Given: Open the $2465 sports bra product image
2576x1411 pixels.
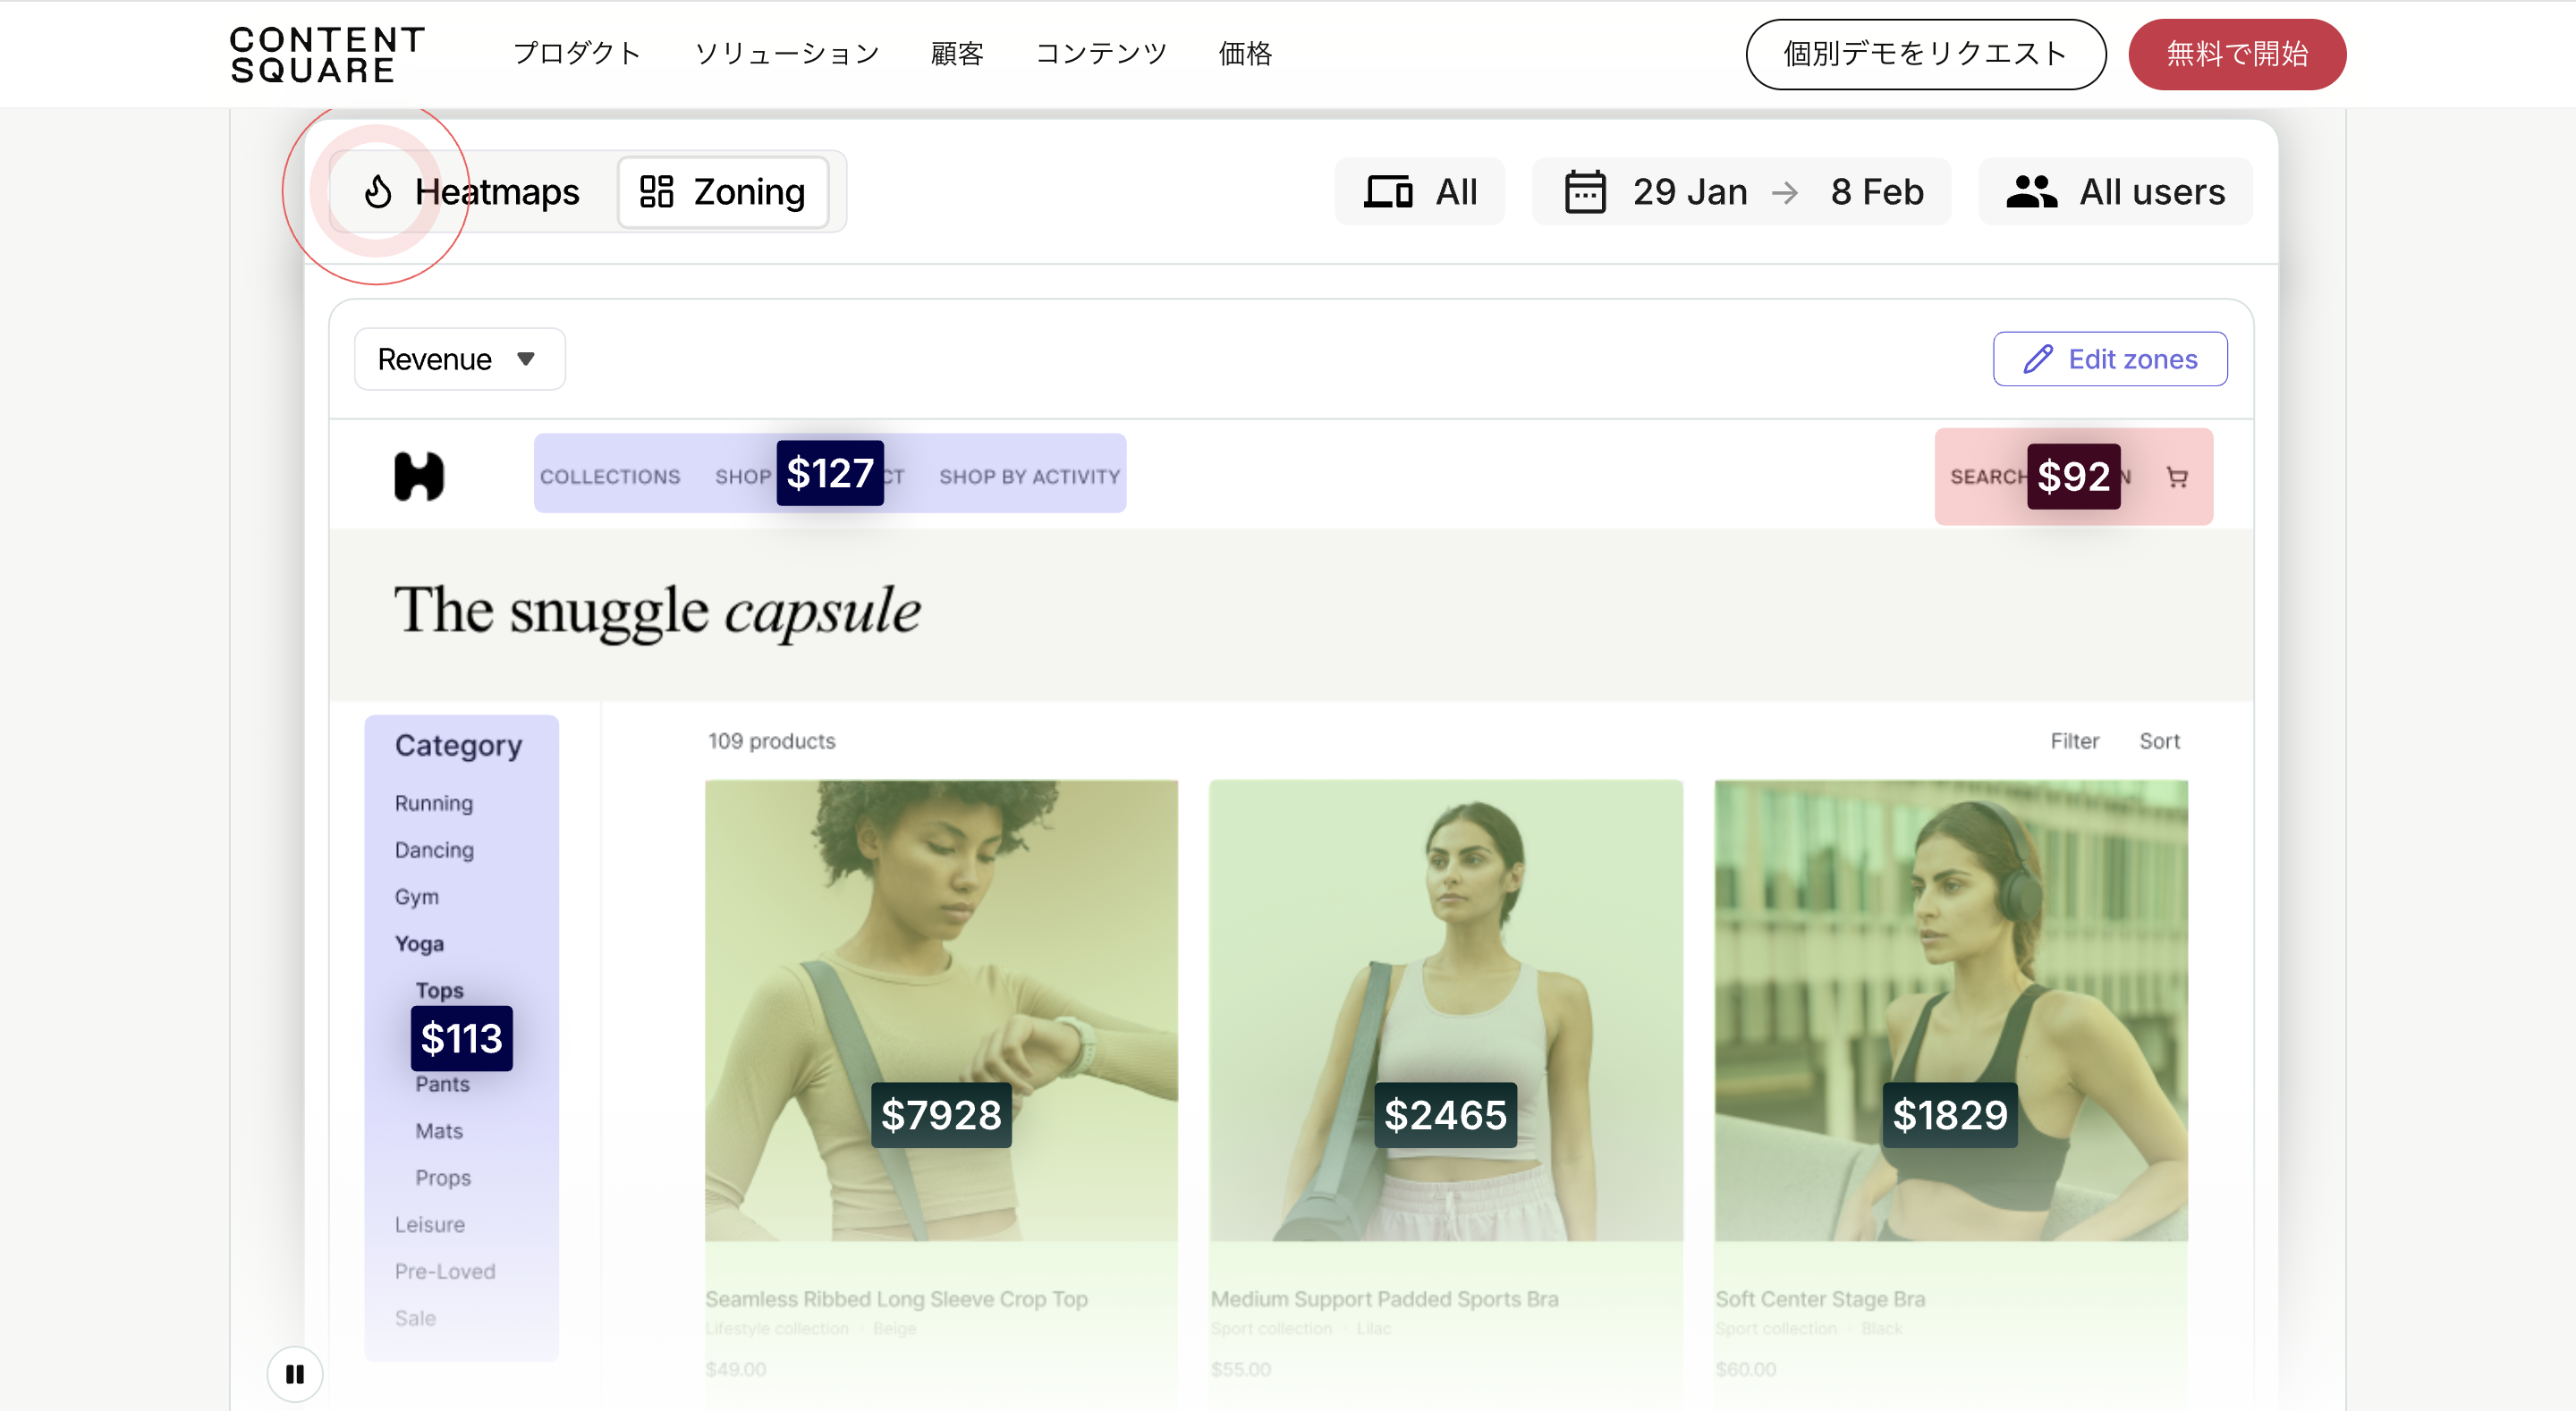Looking at the screenshot, I should [1445, 1010].
